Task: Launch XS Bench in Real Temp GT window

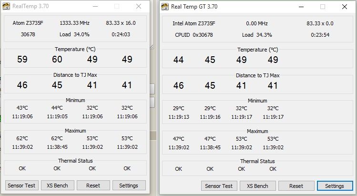Action: 257,186
